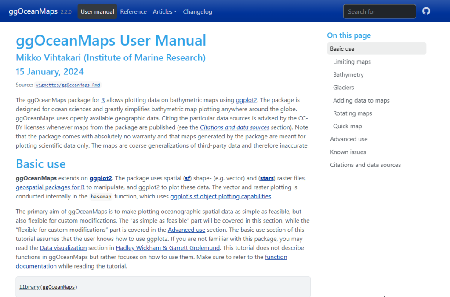Open the Reference navbar tab

pos(133,12)
